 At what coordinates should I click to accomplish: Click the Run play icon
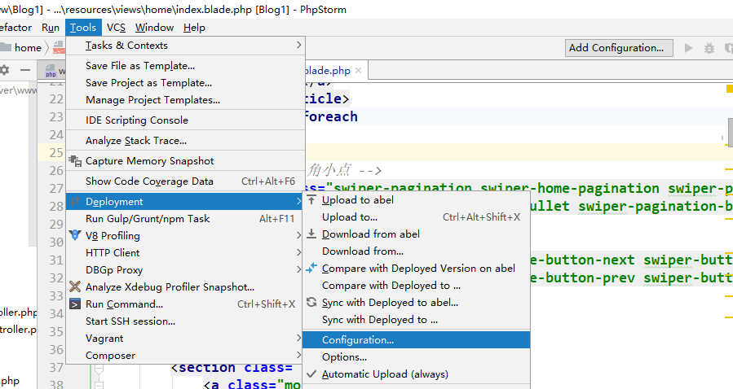point(688,47)
